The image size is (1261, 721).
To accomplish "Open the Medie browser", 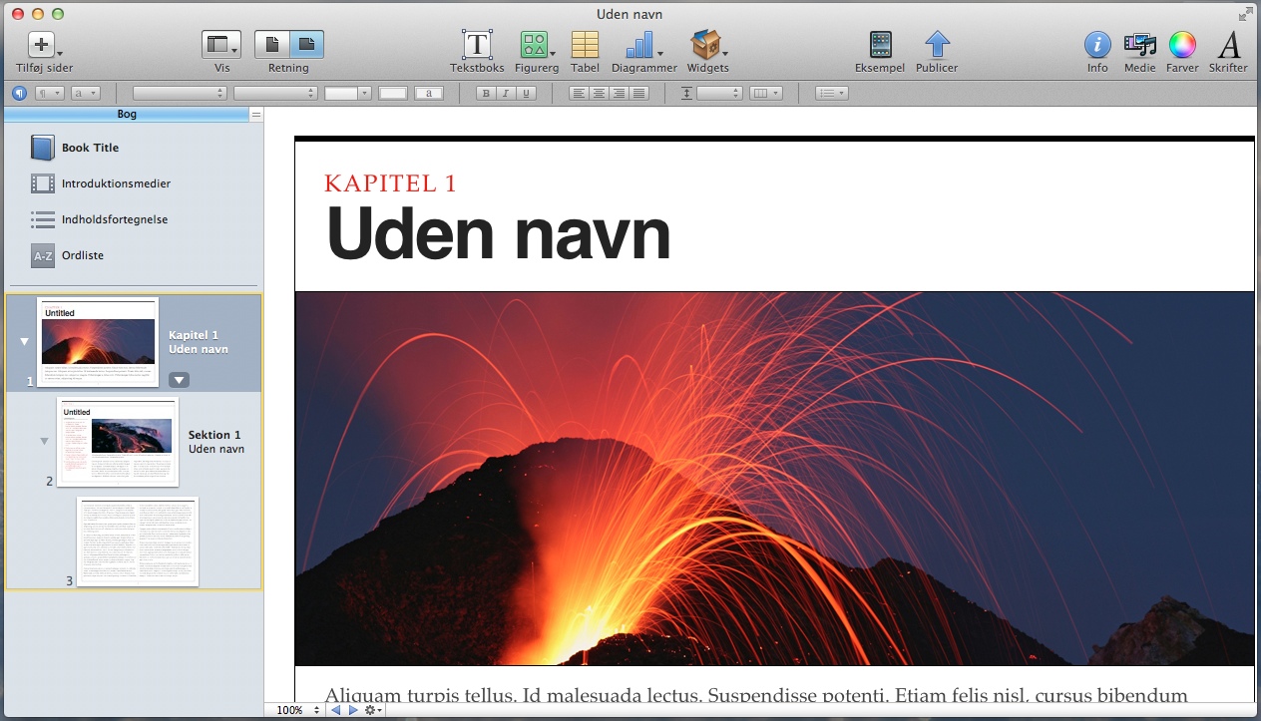I will click(1139, 45).
